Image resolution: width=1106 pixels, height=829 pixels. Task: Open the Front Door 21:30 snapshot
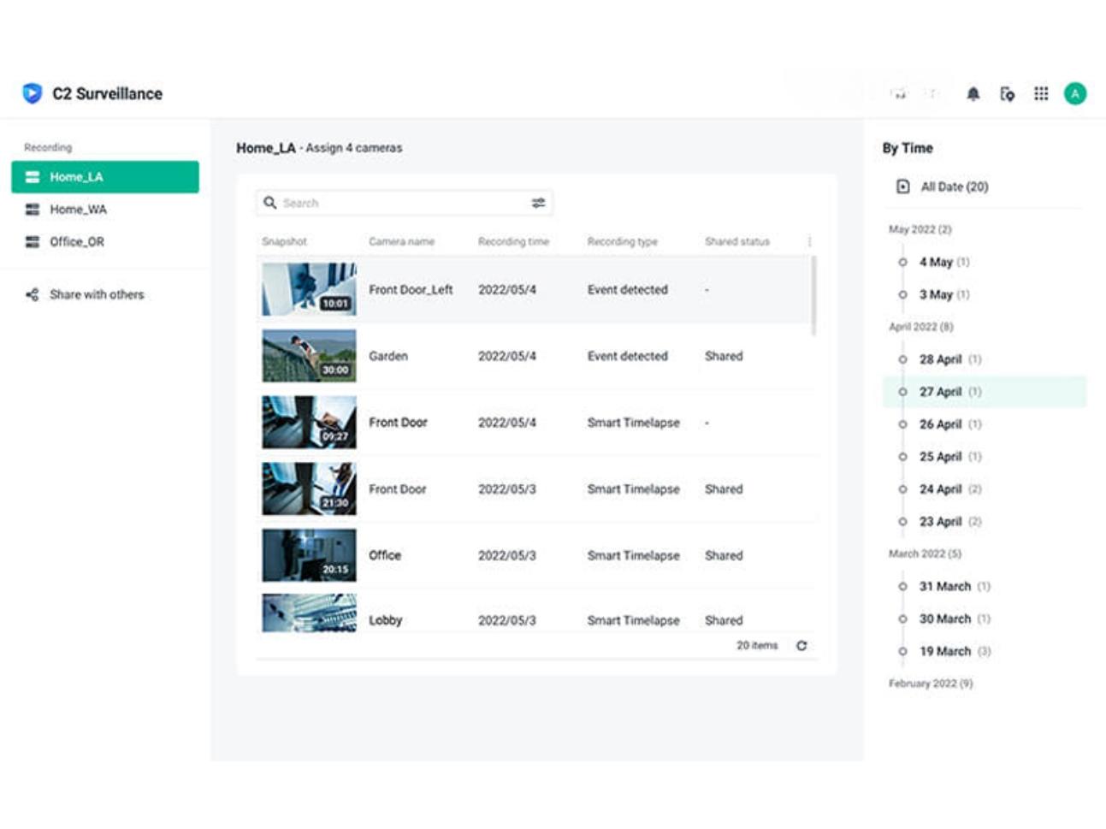tap(309, 489)
